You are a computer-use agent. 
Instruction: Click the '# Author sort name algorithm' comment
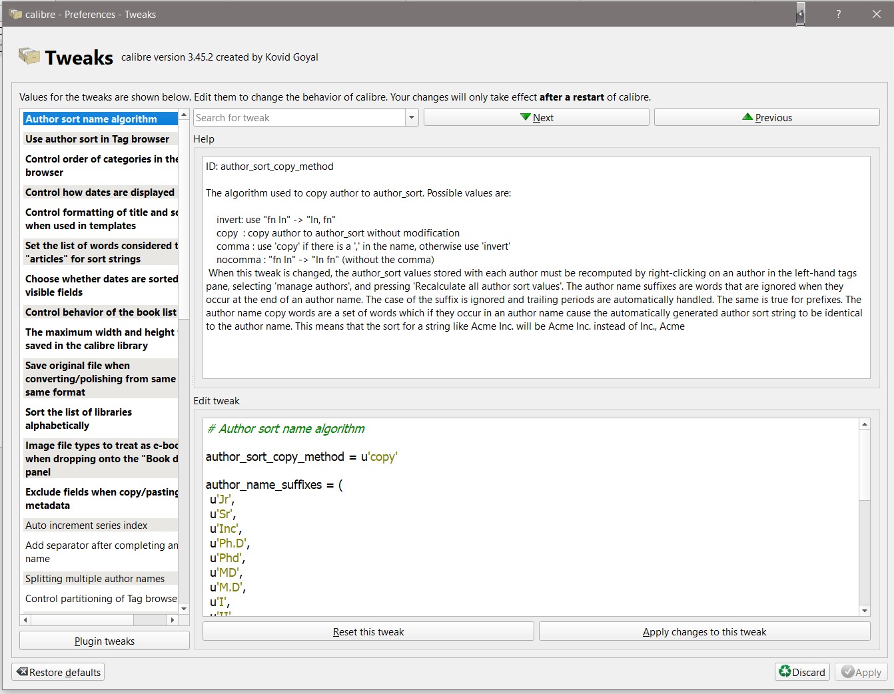coord(286,429)
